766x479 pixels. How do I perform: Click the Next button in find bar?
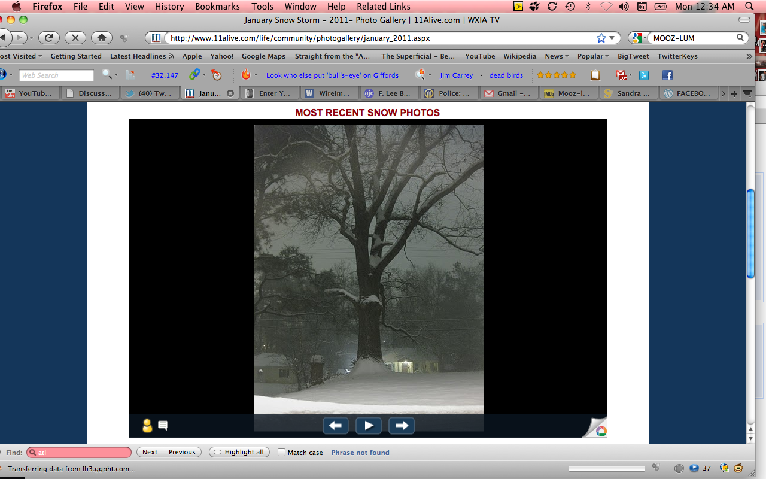[150, 453]
